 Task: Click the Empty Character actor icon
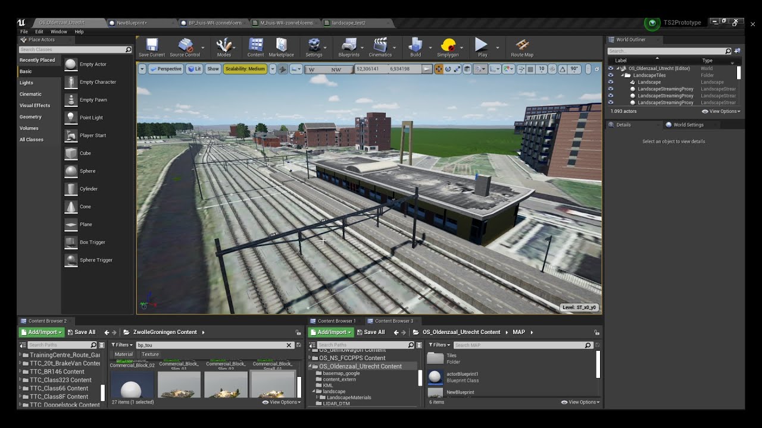(71, 82)
